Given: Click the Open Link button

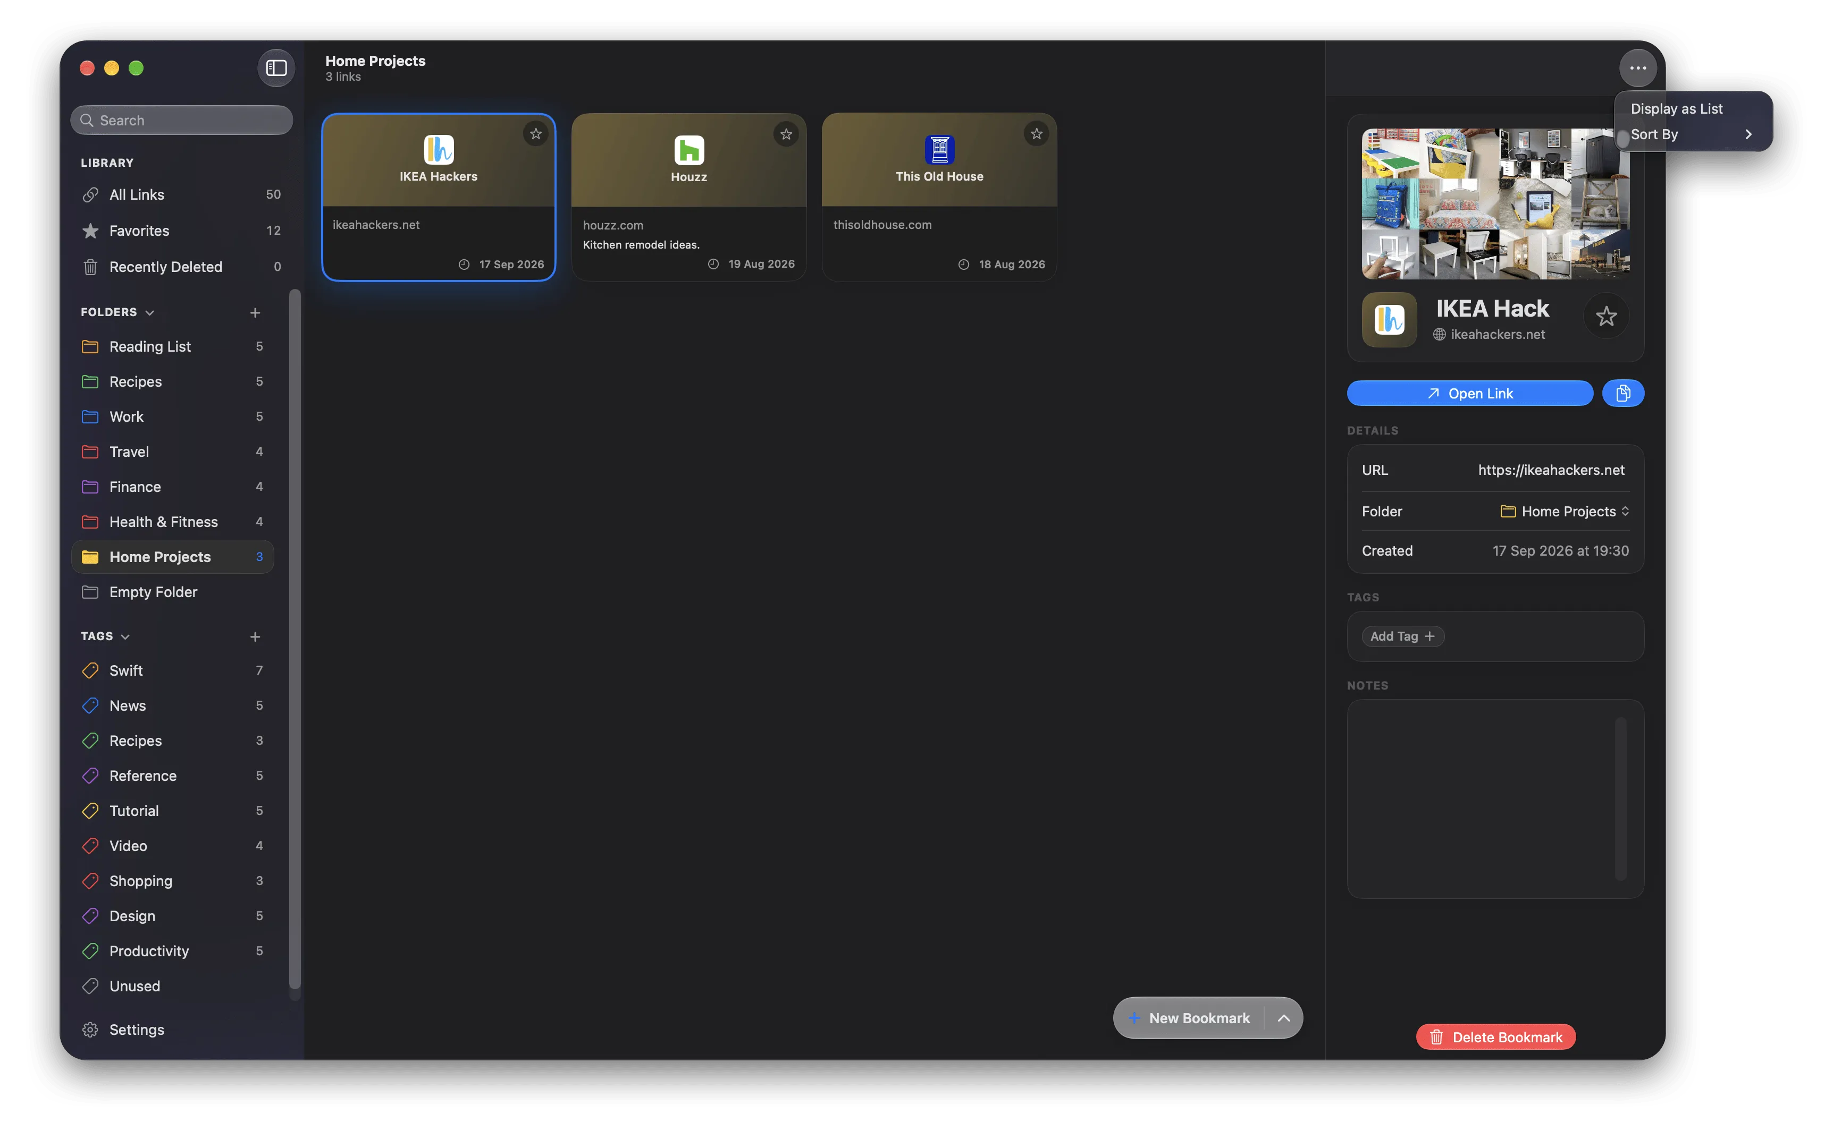Looking at the screenshot, I should click(1469, 393).
